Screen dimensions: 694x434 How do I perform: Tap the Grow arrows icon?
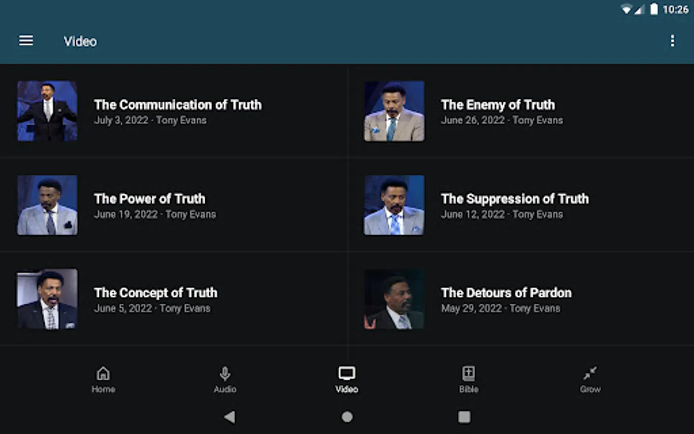[x=590, y=373]
